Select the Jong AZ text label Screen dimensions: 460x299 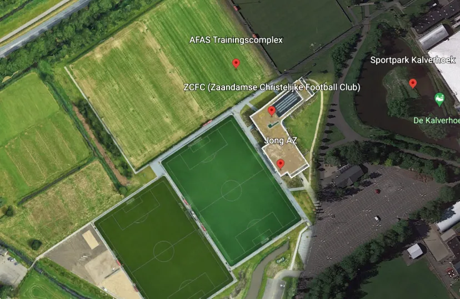click(x=281, y=140)
